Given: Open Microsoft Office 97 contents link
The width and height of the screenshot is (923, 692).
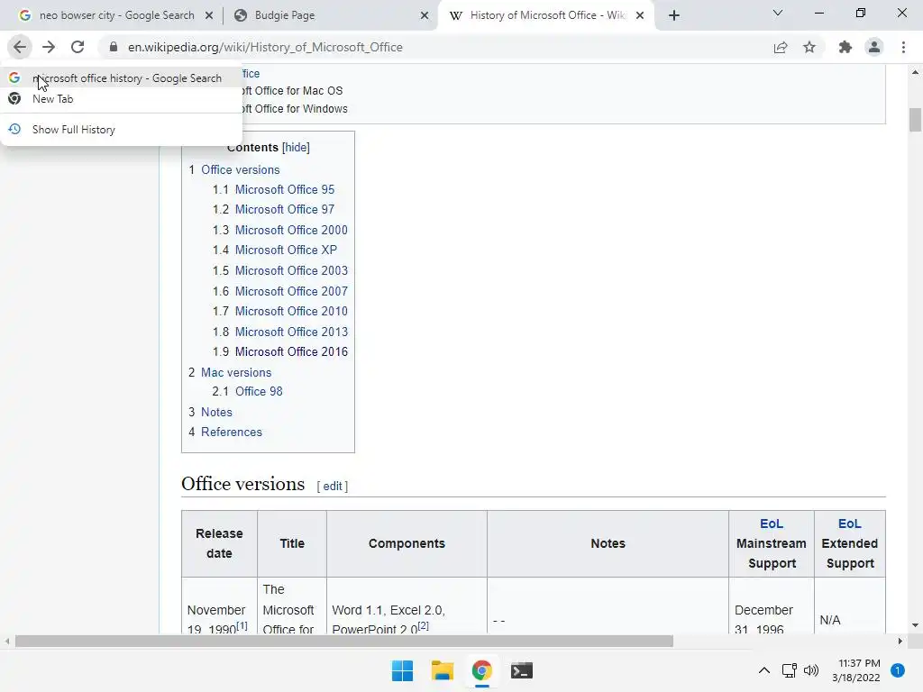Looking at the screenshot, I should (285, 209).
